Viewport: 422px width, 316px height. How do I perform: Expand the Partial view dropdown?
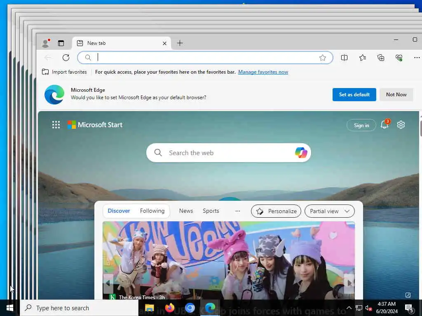tap(329, 211)
